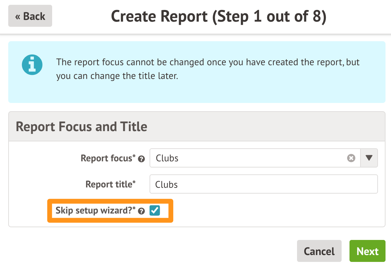The height and width of the screenshot is (265, 391).
Task: Expand the Report focus dropdown arrow
Action: [x=369, y=158]
